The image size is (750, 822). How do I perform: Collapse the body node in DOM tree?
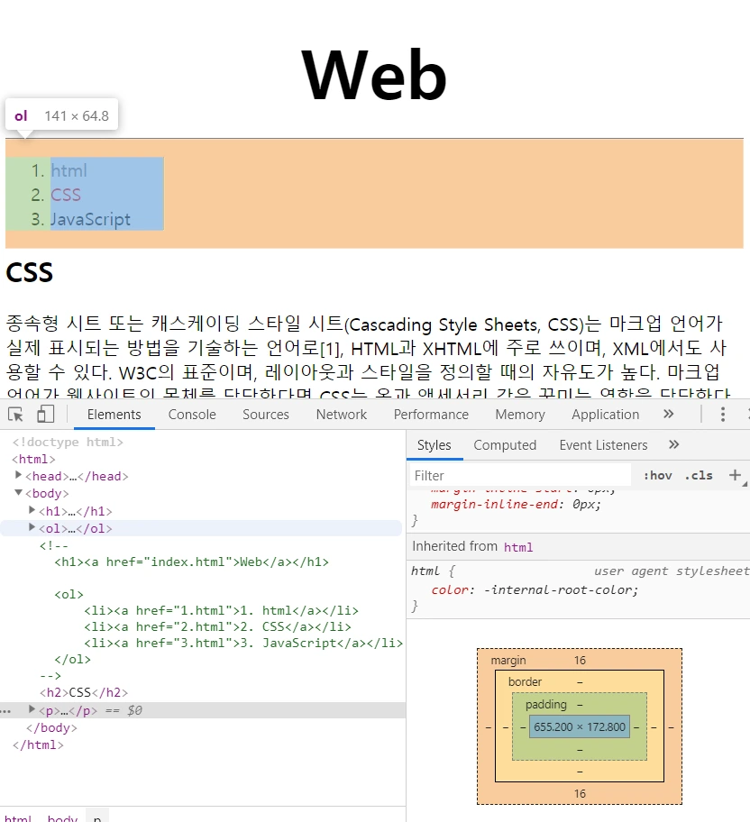tap(18, 492)
